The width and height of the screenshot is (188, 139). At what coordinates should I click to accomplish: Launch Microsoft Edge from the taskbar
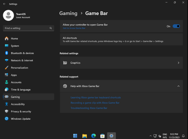coord(93,136)
